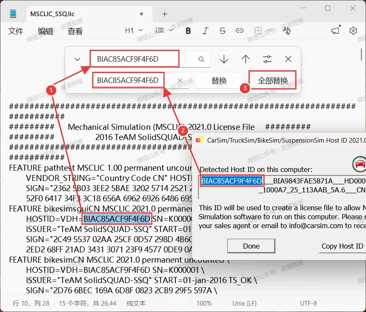Screen dimensions: 366x312
Task: Clear the replace field text
Action: (180, 80)
